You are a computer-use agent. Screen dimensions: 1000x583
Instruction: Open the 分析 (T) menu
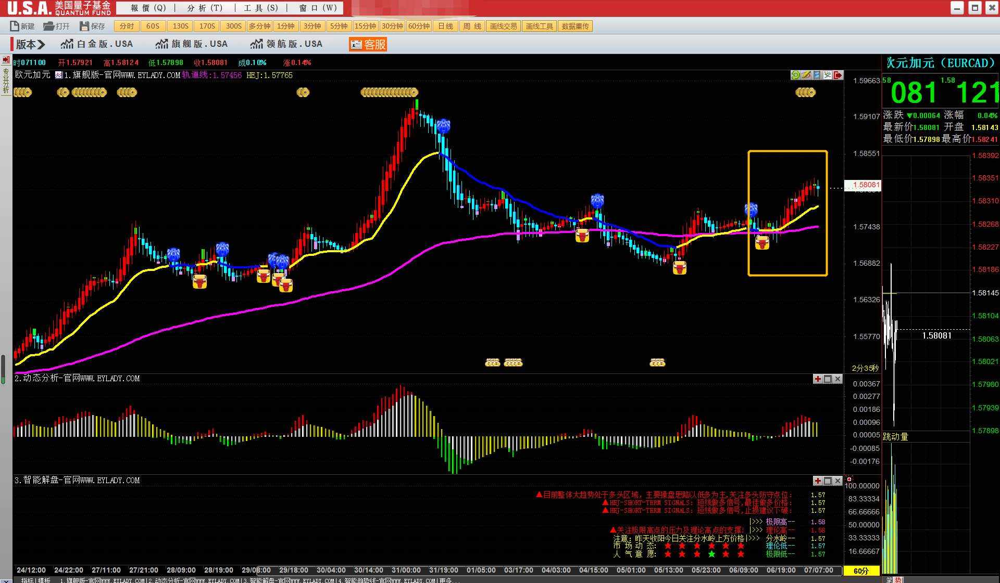[x=205, y=8]
